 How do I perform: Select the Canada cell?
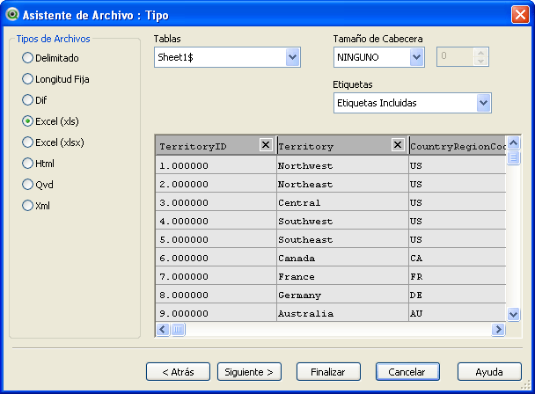tap(342, 258)
